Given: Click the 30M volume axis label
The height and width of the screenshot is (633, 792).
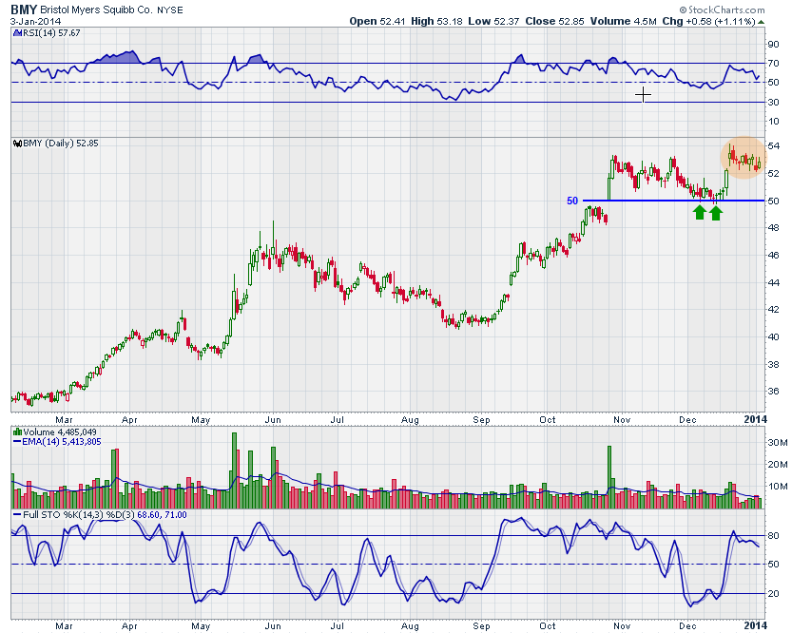Looking at the screenshot, I should [x=777, y=443].
